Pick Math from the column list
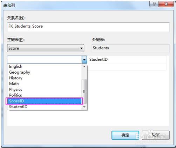The width and height of the screenshot is (176, 148). 45,84
